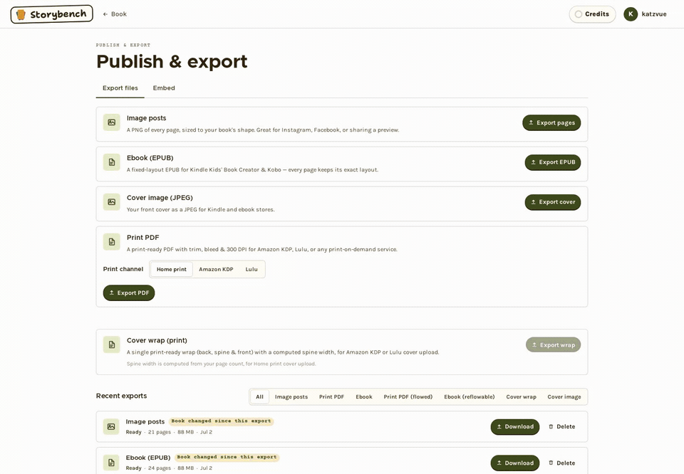The height and width of the screenshot is (474, 684).
Task: Click the Cover wrap (print) title
Action: 157,340
